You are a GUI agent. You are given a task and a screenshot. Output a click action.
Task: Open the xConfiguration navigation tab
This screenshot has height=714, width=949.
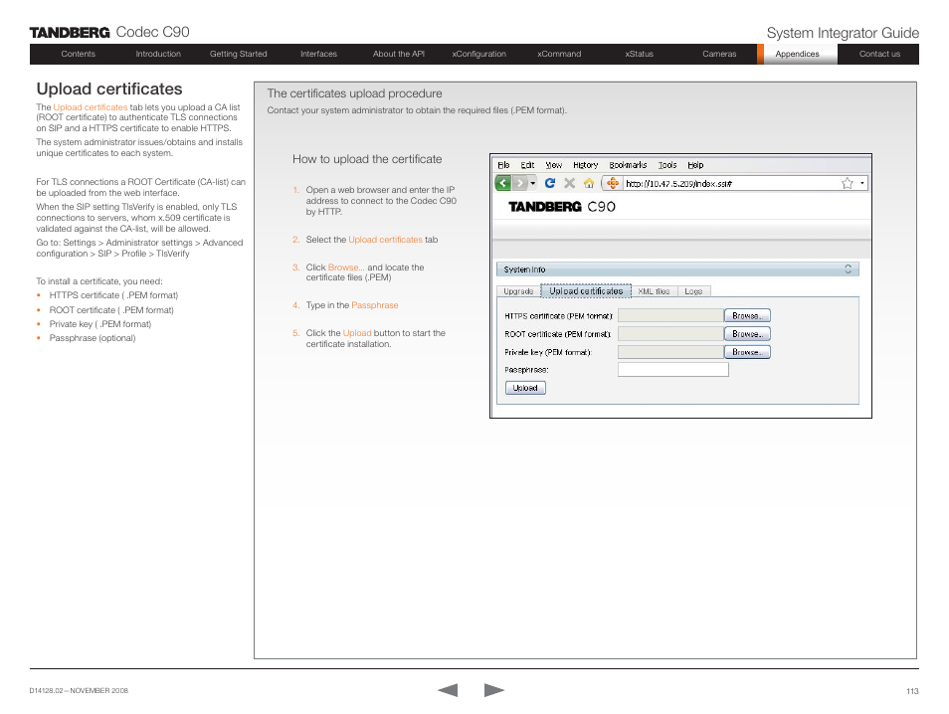point(478,54)
